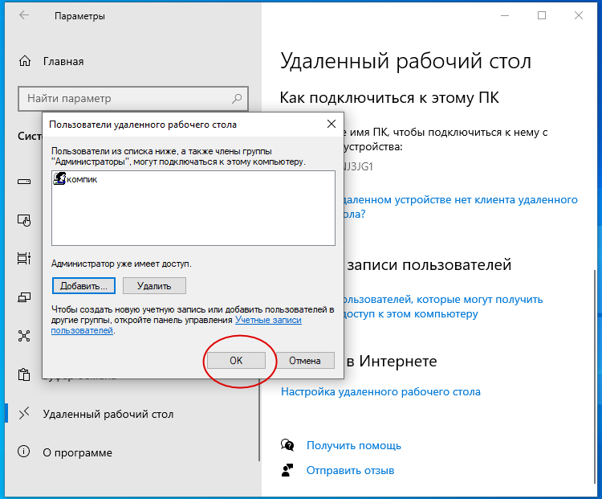Click the Удалить button
This screenshot has width=602, height=499.
[154, 286]
